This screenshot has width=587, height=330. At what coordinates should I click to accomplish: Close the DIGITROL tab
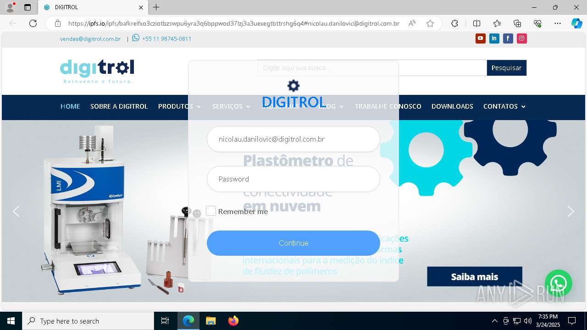click(141, 7)
